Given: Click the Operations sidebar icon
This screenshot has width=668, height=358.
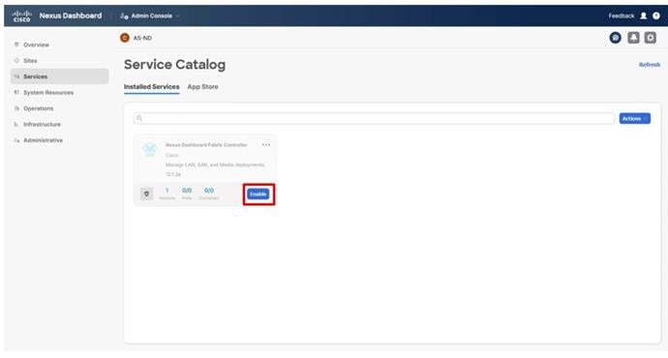Looking at the screenshot, I should [16, 108].
